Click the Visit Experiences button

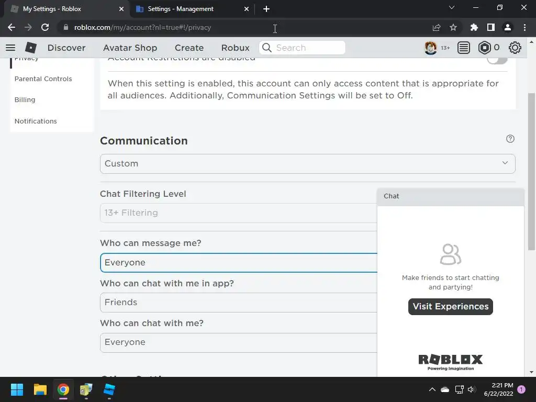point(451,307)
